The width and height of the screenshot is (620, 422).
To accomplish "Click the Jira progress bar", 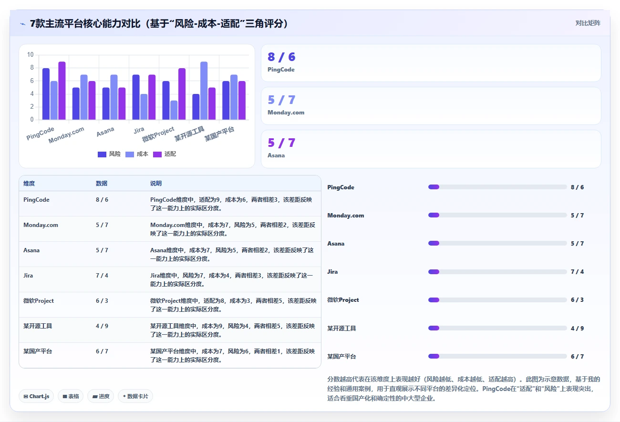I will tap(497, 272).
